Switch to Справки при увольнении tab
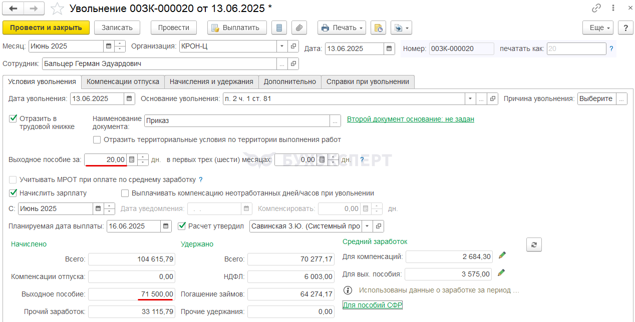 click(x=368, y=81)
